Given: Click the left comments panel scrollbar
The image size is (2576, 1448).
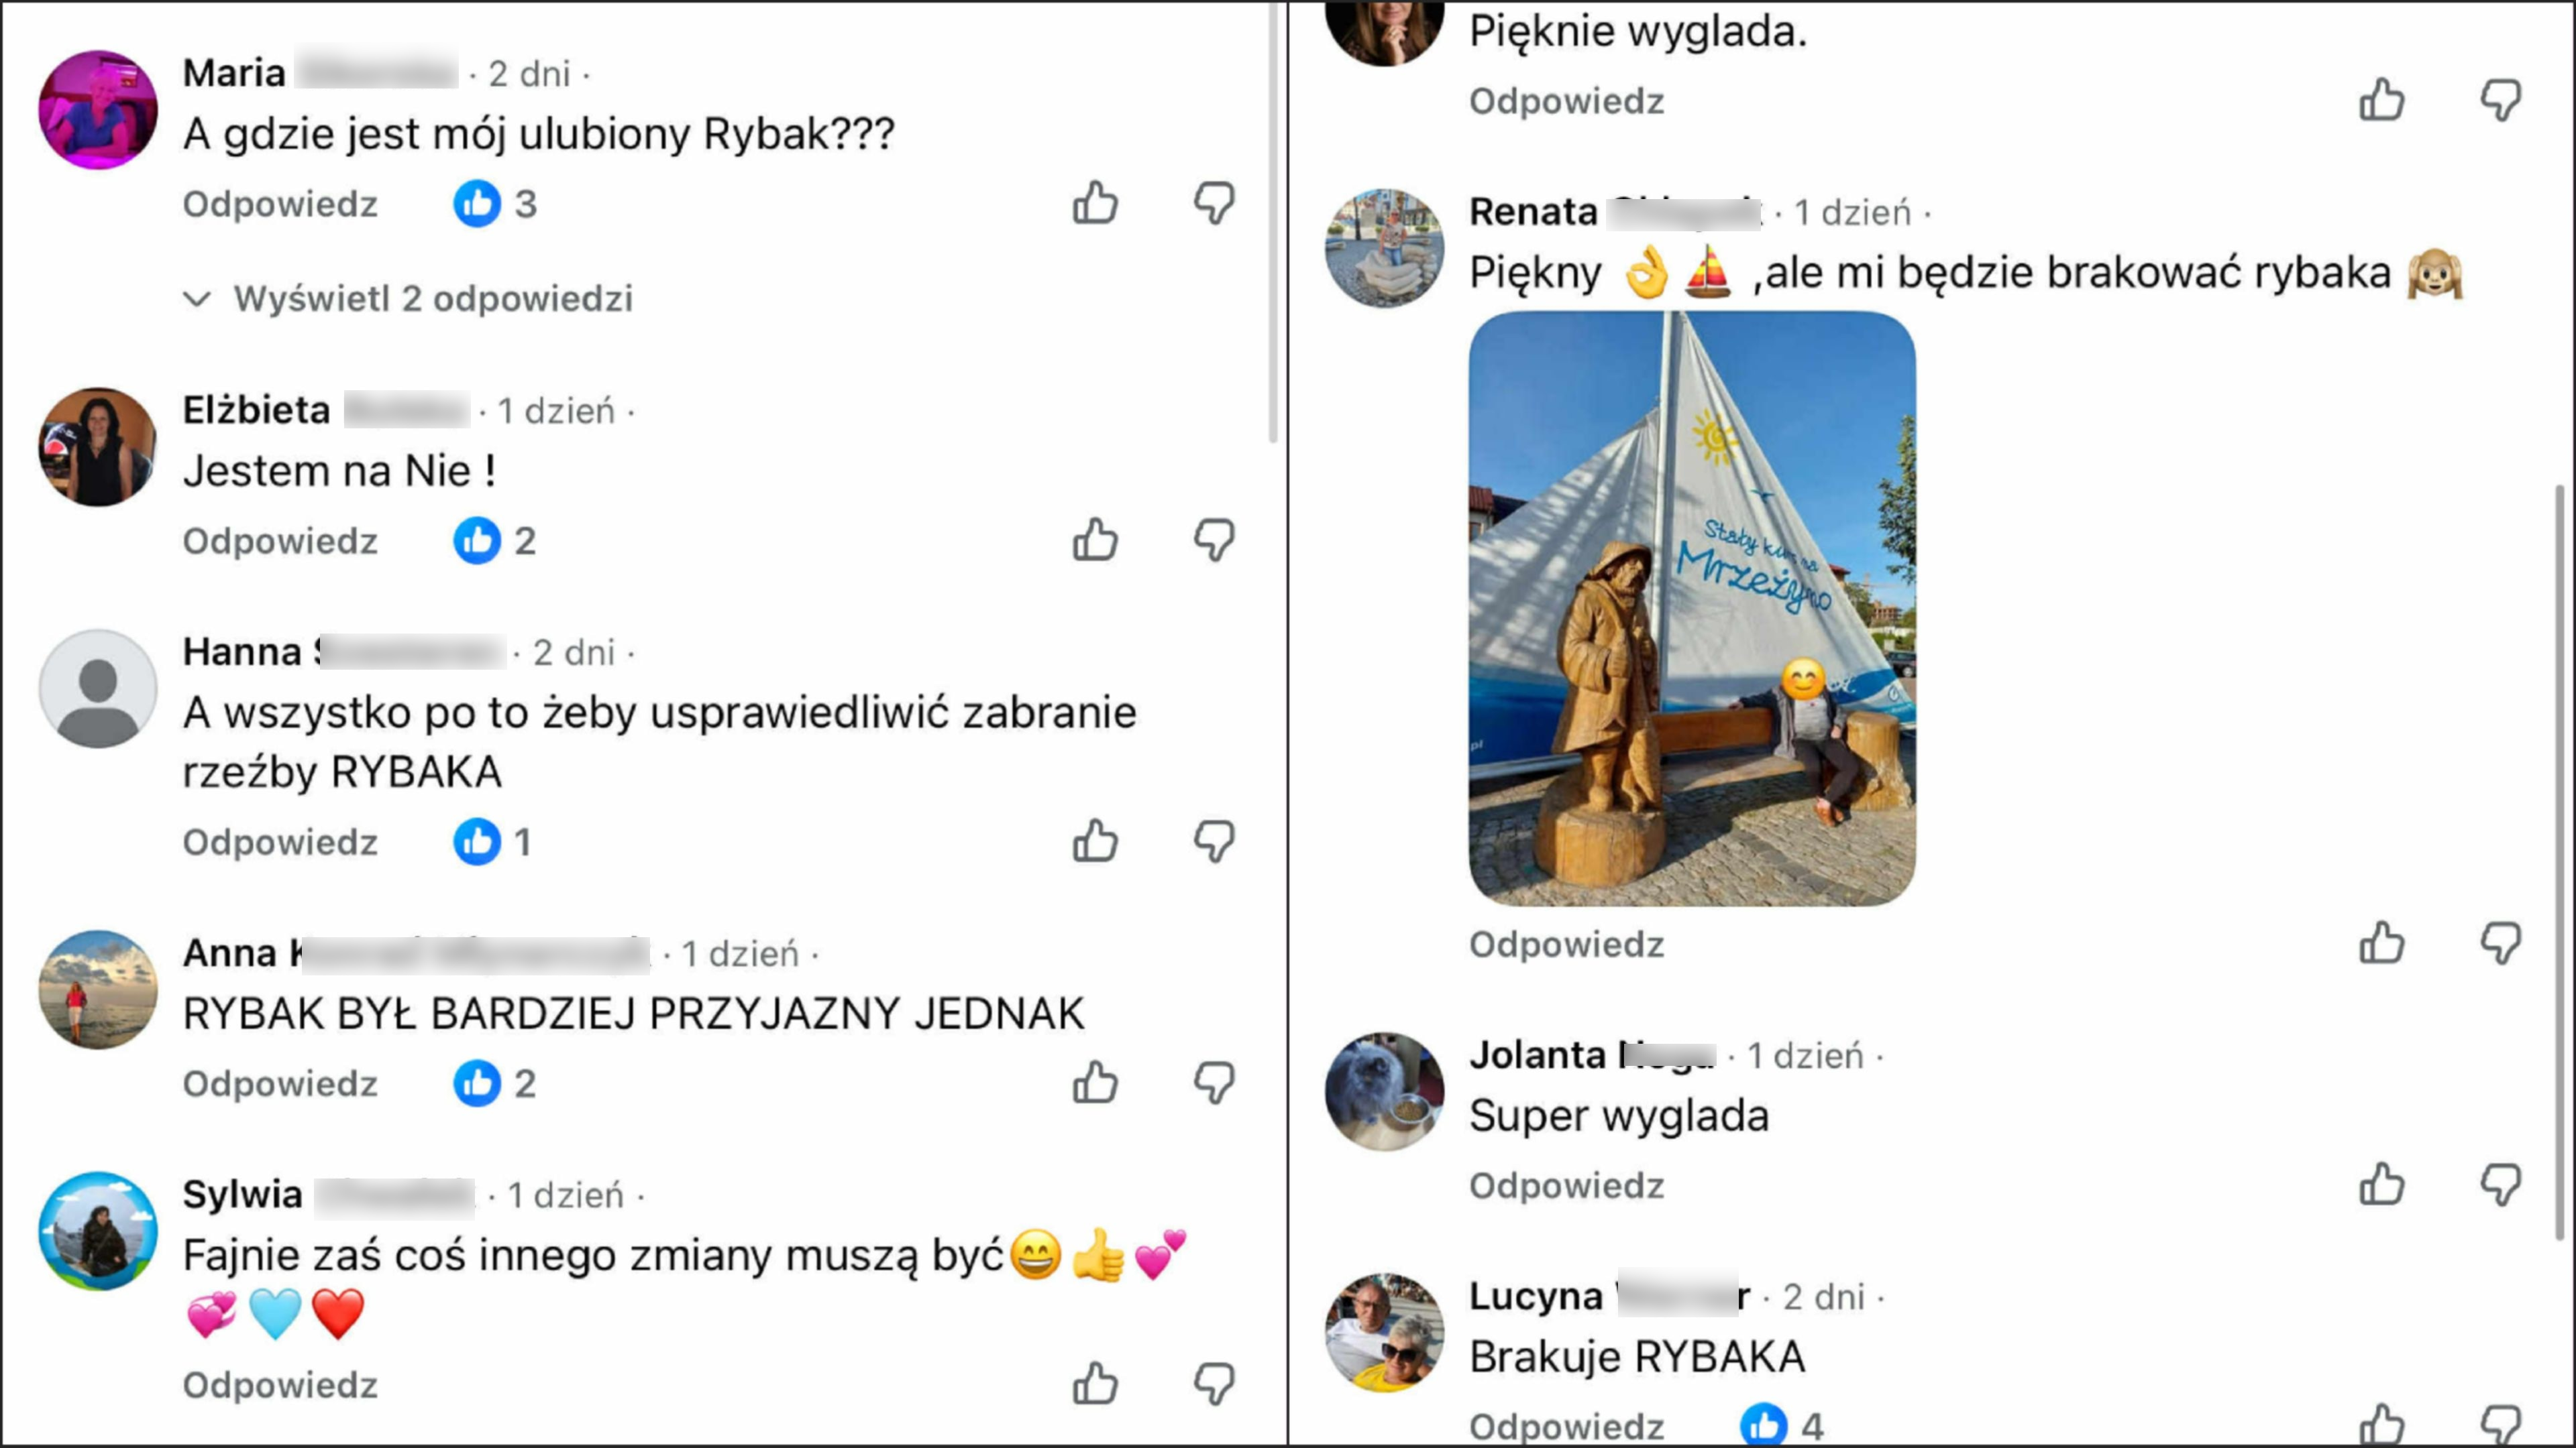Looking at the screenshot, I should tap(1273, 220).
